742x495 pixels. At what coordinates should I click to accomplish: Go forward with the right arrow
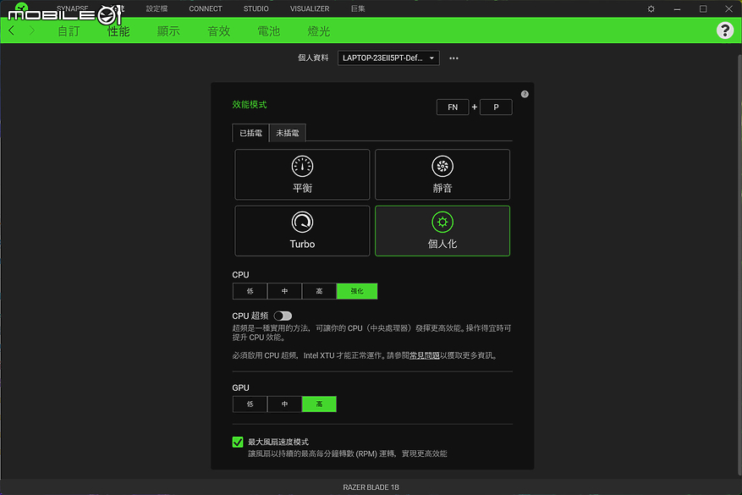click(31, 30)
